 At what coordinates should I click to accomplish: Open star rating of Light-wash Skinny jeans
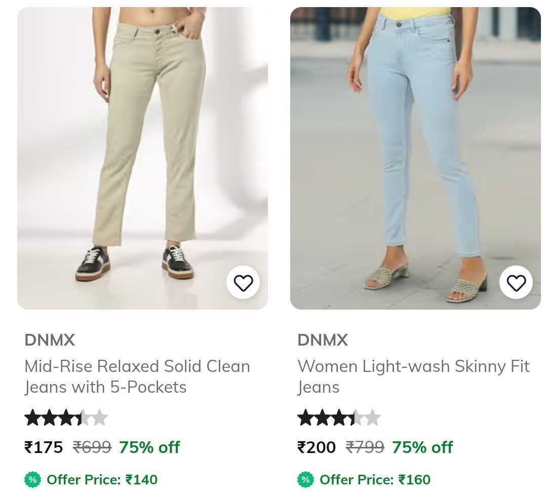coord(339,418)
